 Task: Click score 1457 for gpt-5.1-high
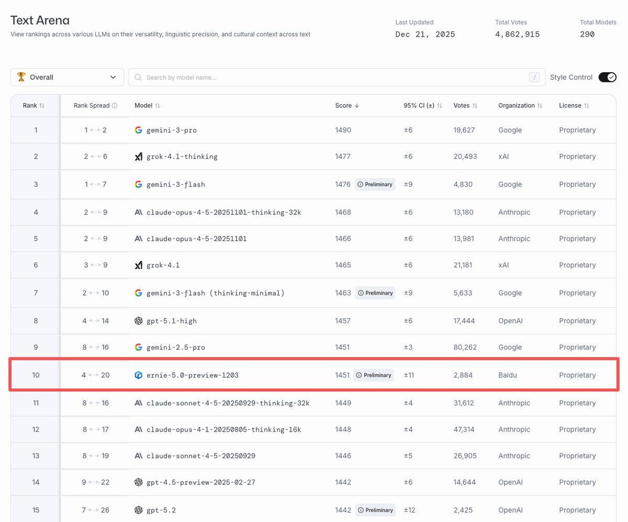tap(343, 321)
